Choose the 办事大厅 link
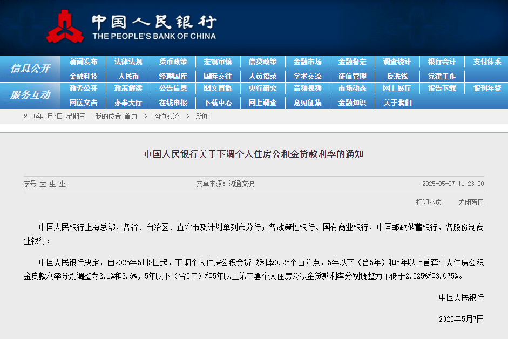The width and height of the screenshot is (508, 339). coord(128,103)
